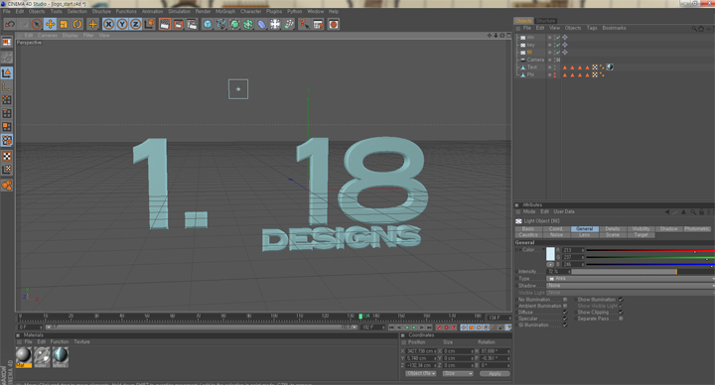Activate the Rotate tool

[77, 24]
